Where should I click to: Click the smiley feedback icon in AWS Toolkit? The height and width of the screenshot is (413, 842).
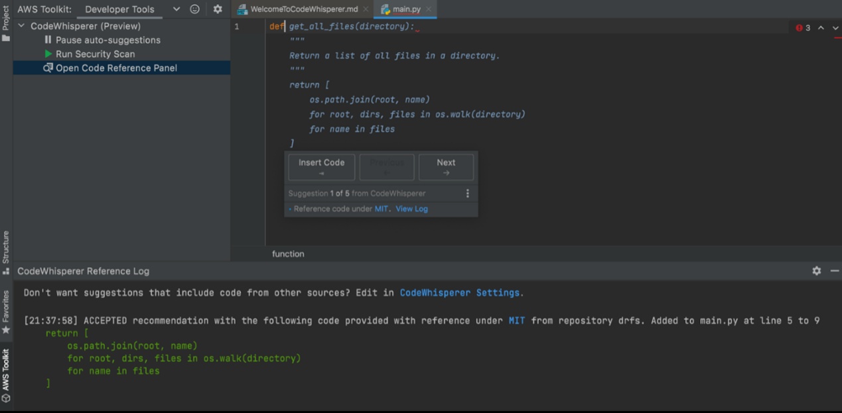pos(195,9)
